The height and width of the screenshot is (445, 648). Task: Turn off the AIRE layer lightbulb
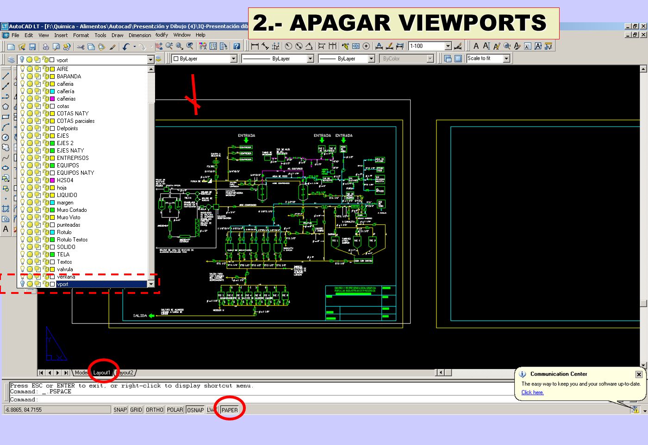pos(22,69)
